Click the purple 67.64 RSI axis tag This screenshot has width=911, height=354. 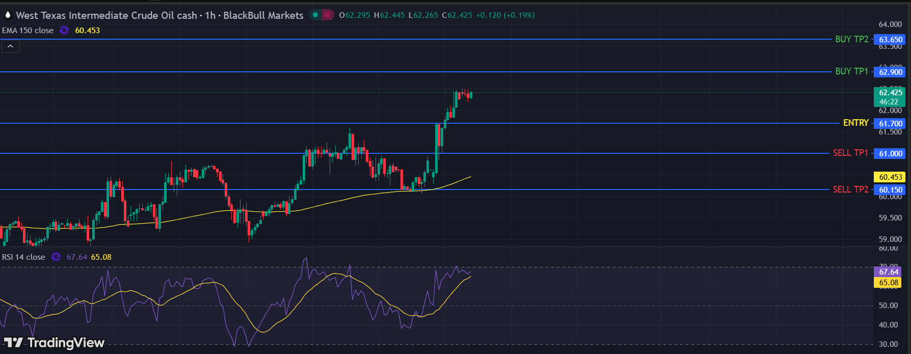coord(889,272)
